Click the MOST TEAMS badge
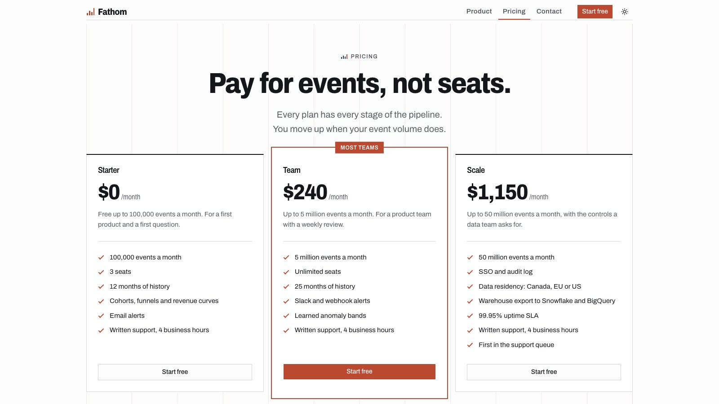 pyautogui.click(x=359, y=148)
